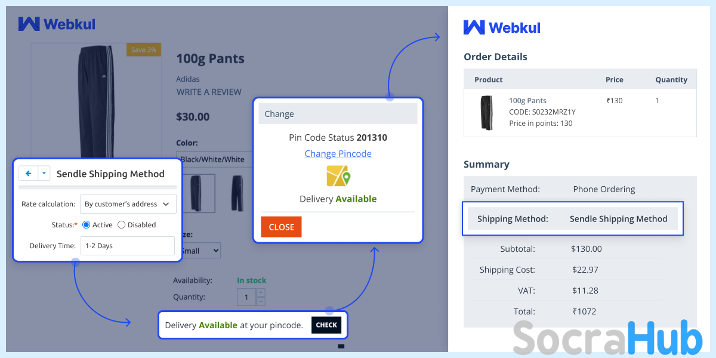Click the yellow map pin icon
This screenshot has height=358, width=716.
(x=338, y=176)
